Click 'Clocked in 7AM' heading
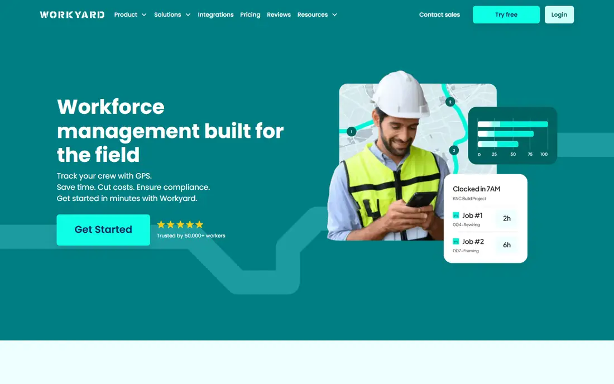The height and width of the screenshot is (384, 614). coord(476,189)
